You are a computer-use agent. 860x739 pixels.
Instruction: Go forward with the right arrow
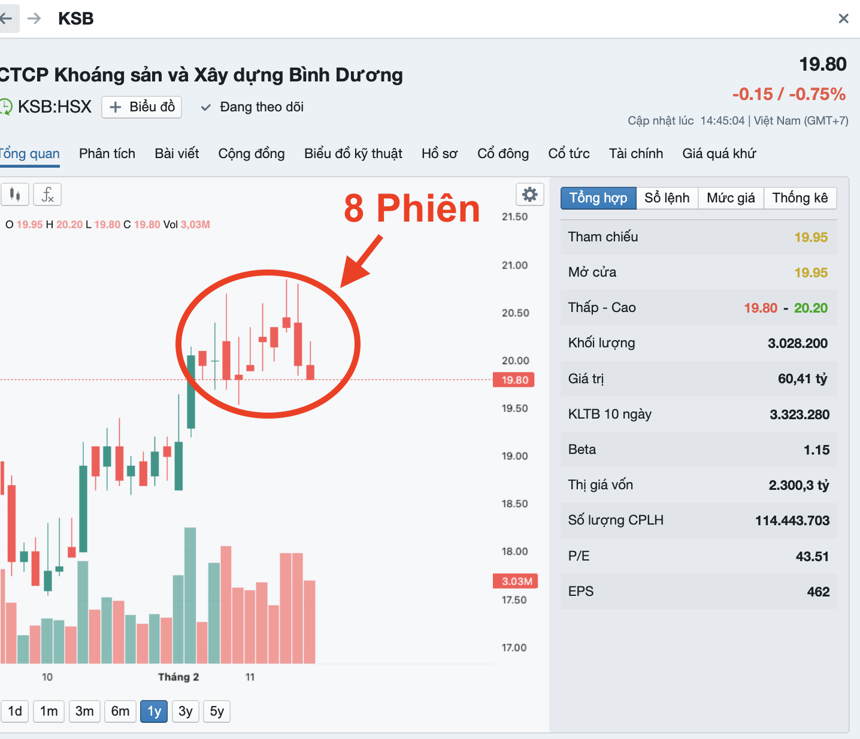(34, 19)
